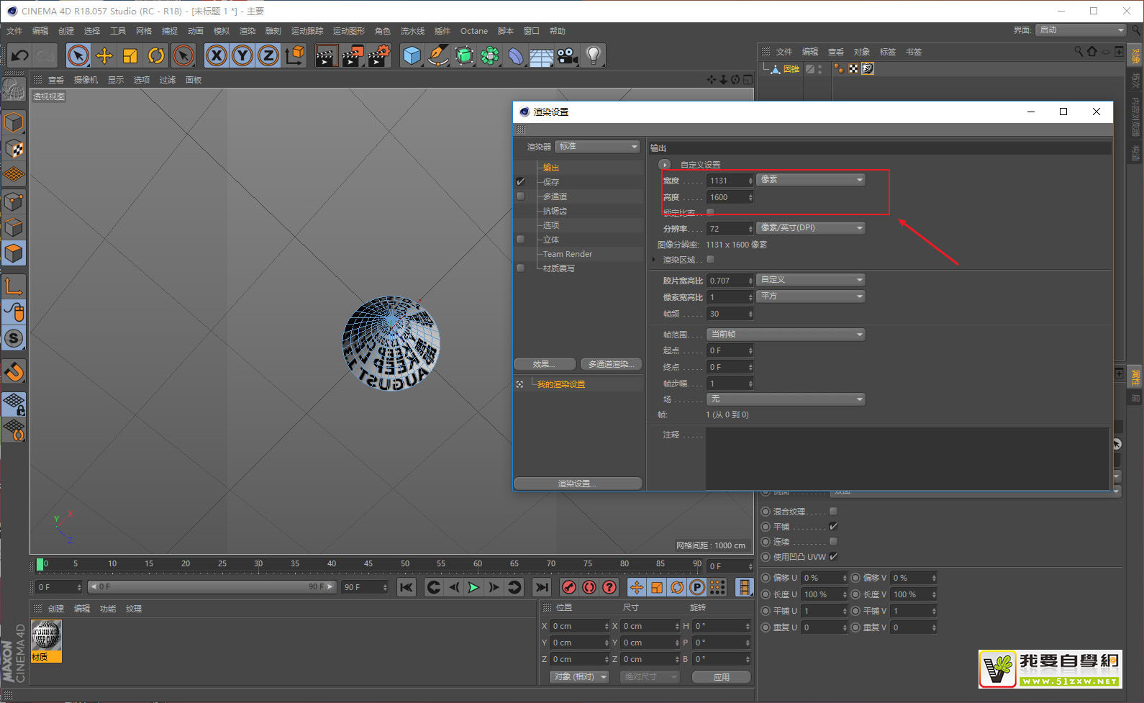Toggle the 保存 (Save) checkbox
The width and height of the screenshot is (1144, 703).
pos(521,182)
